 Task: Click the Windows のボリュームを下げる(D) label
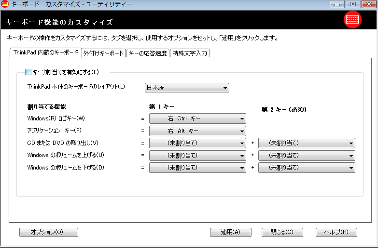tap(66, 168)
